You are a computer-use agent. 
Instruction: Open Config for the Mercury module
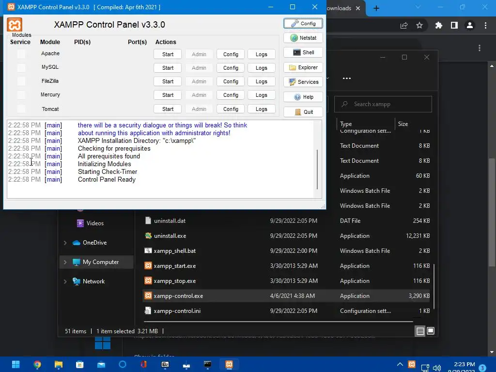pyautogui.click(x=231, y=95)
